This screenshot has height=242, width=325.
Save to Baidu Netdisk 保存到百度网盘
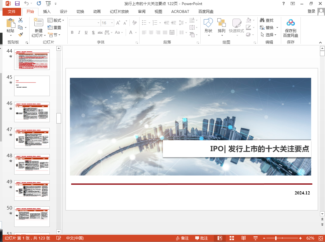tap(291, 28)
